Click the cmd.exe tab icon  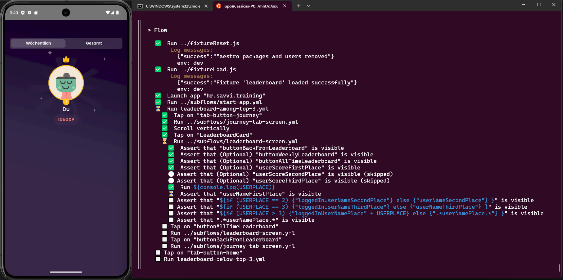tap(140, 6)
